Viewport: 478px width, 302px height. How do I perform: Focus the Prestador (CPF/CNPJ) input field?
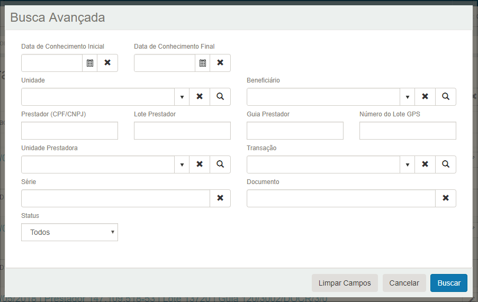point(69,131)
